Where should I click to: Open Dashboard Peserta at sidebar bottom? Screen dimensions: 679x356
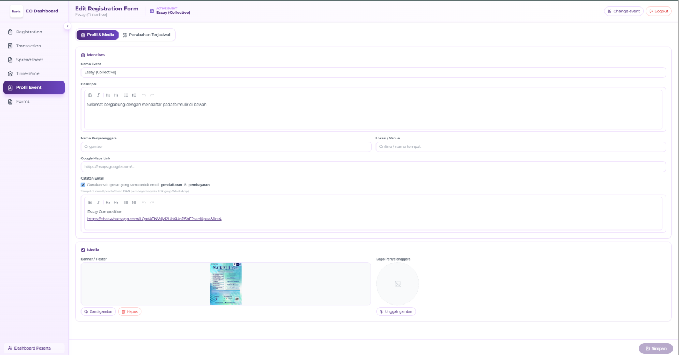(34, 348)
